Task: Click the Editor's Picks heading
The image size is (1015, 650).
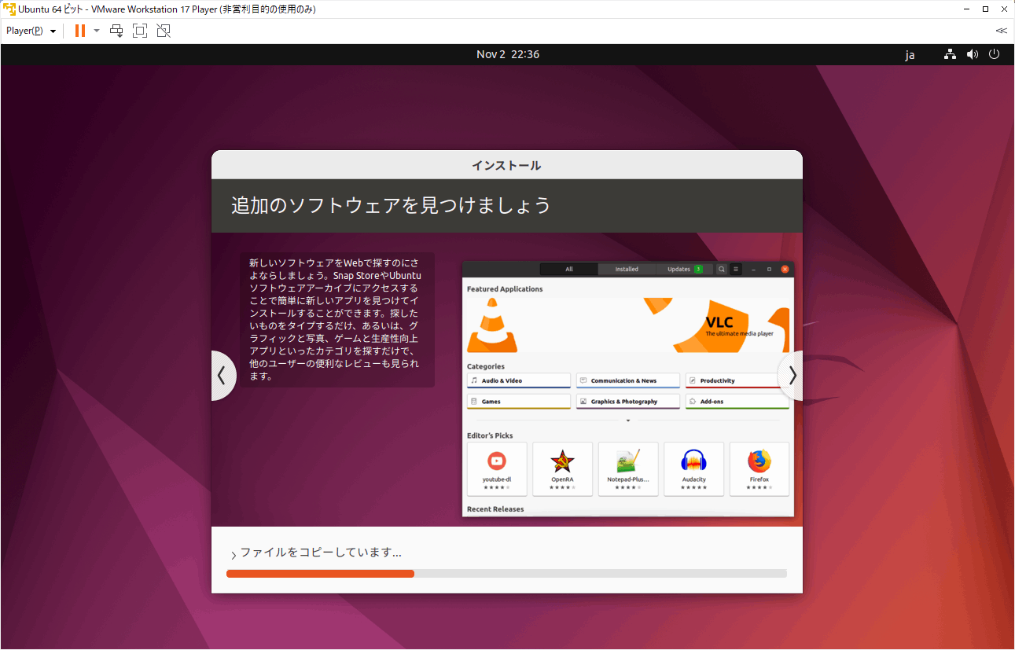Action: click(490, 435)
